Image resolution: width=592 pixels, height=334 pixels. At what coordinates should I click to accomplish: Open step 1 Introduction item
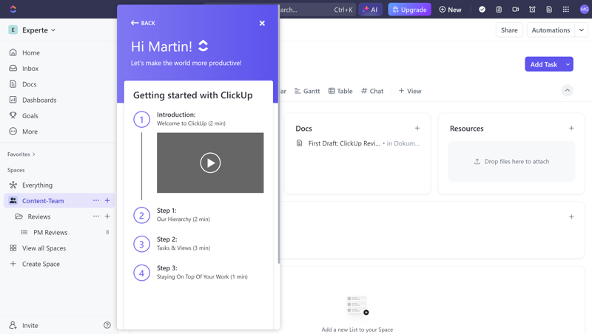coord(191,119)
